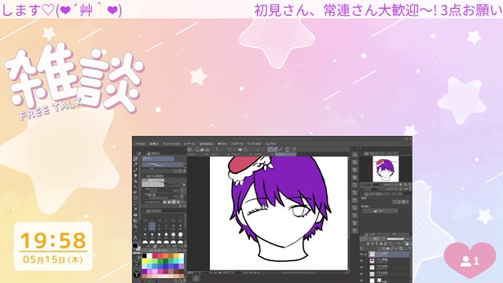This screenshot has width=503, height=283.
Task: Click the Redo arrow in command bar
Action: pos(222,149)
